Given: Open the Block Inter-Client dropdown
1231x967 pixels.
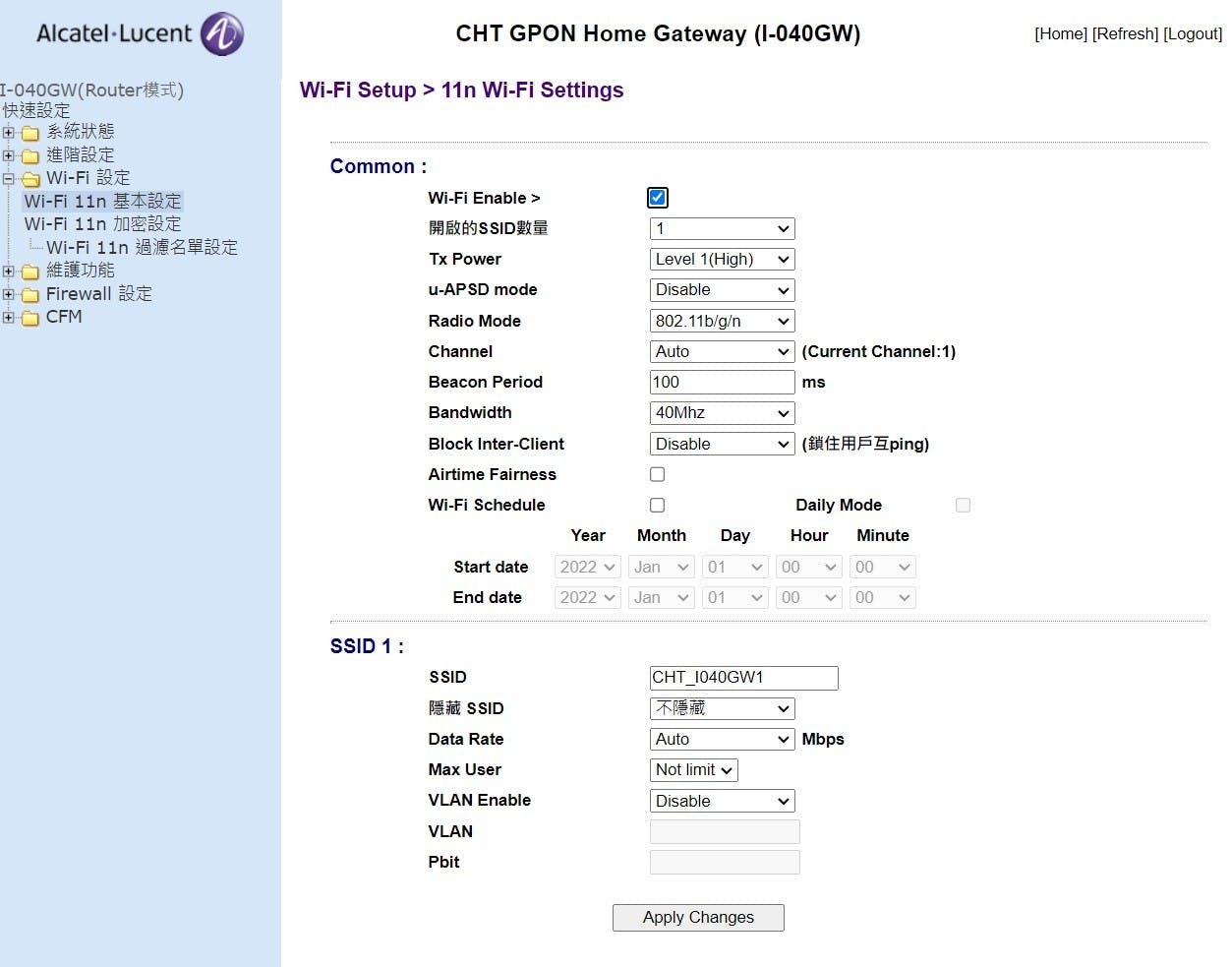Looking at the screenshot, I should point(723,444).
